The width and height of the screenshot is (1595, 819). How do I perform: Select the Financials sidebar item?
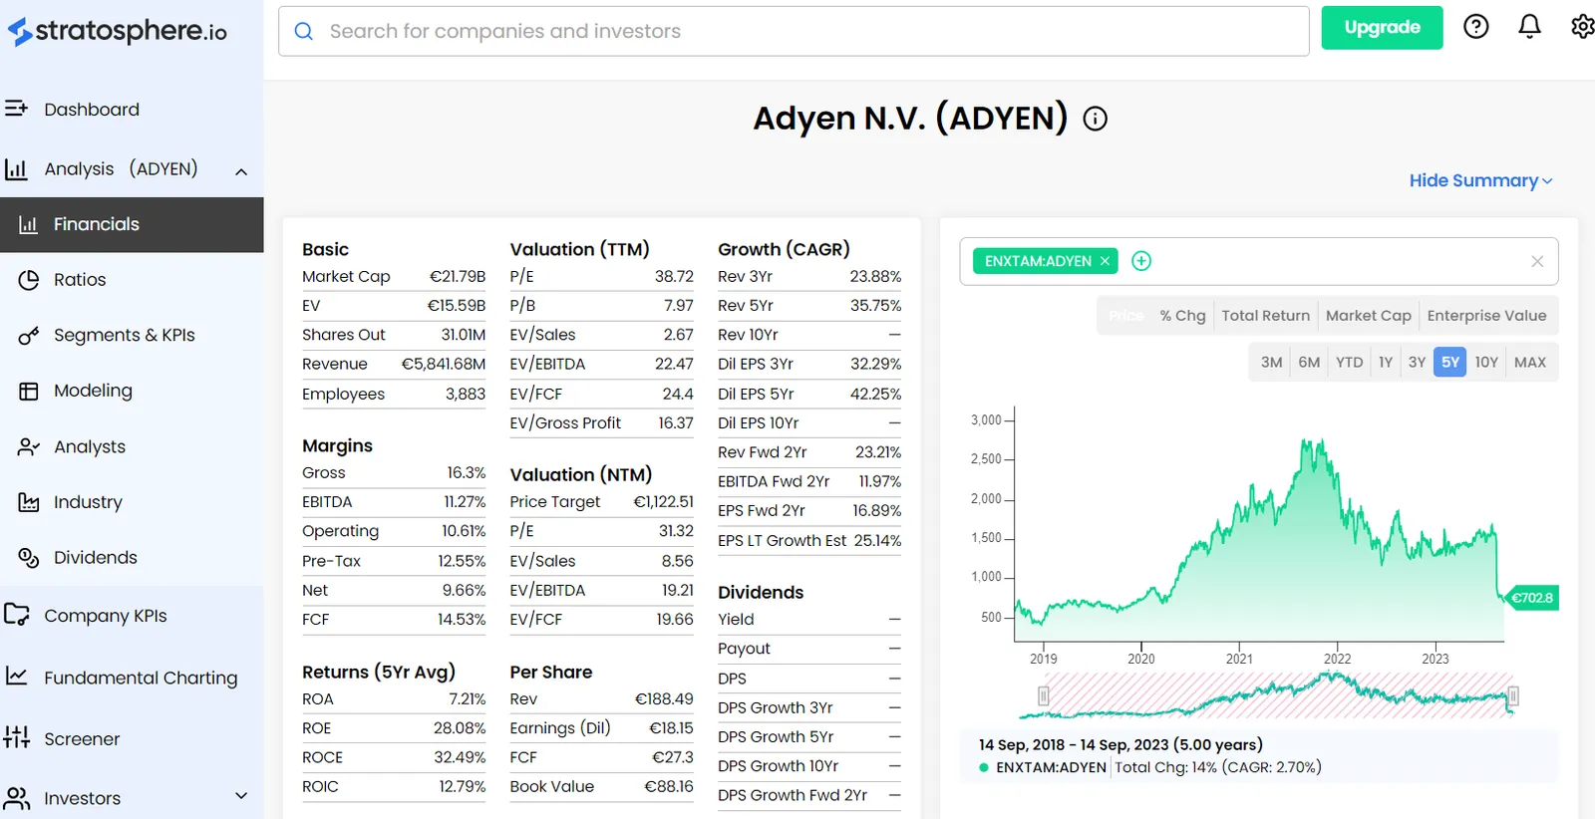(x=132, y=224)
